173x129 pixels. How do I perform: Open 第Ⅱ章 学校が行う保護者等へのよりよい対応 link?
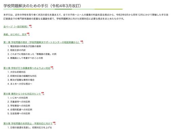click(x=27, y=68)
